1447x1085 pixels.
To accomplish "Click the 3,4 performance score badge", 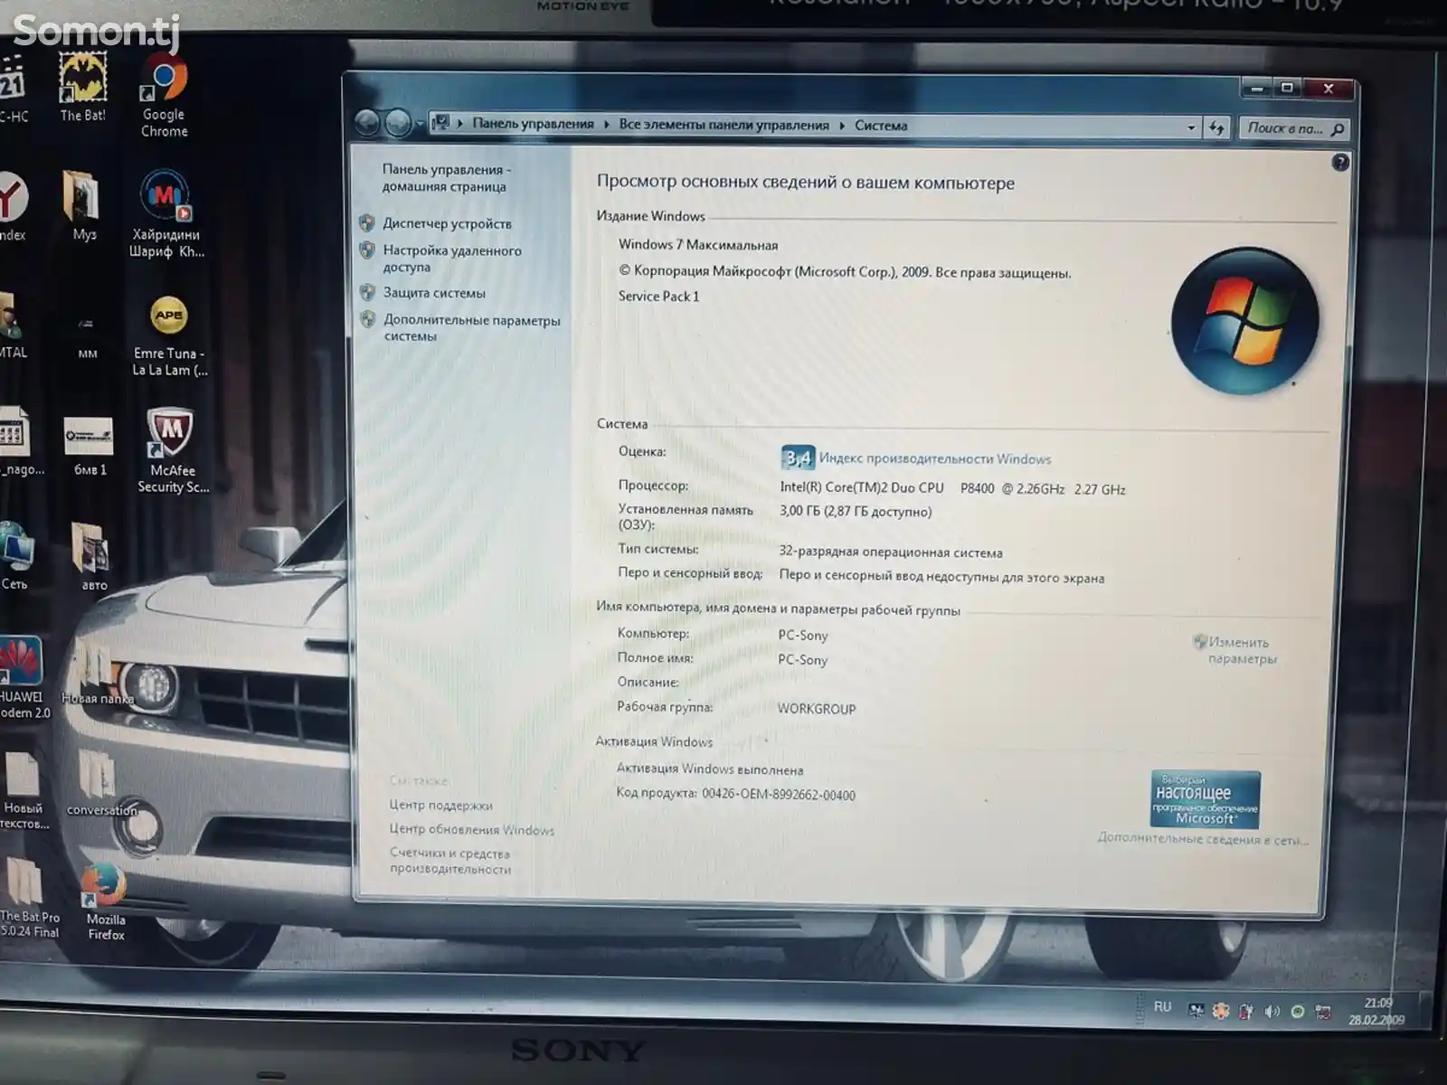I will pos(798,458).
